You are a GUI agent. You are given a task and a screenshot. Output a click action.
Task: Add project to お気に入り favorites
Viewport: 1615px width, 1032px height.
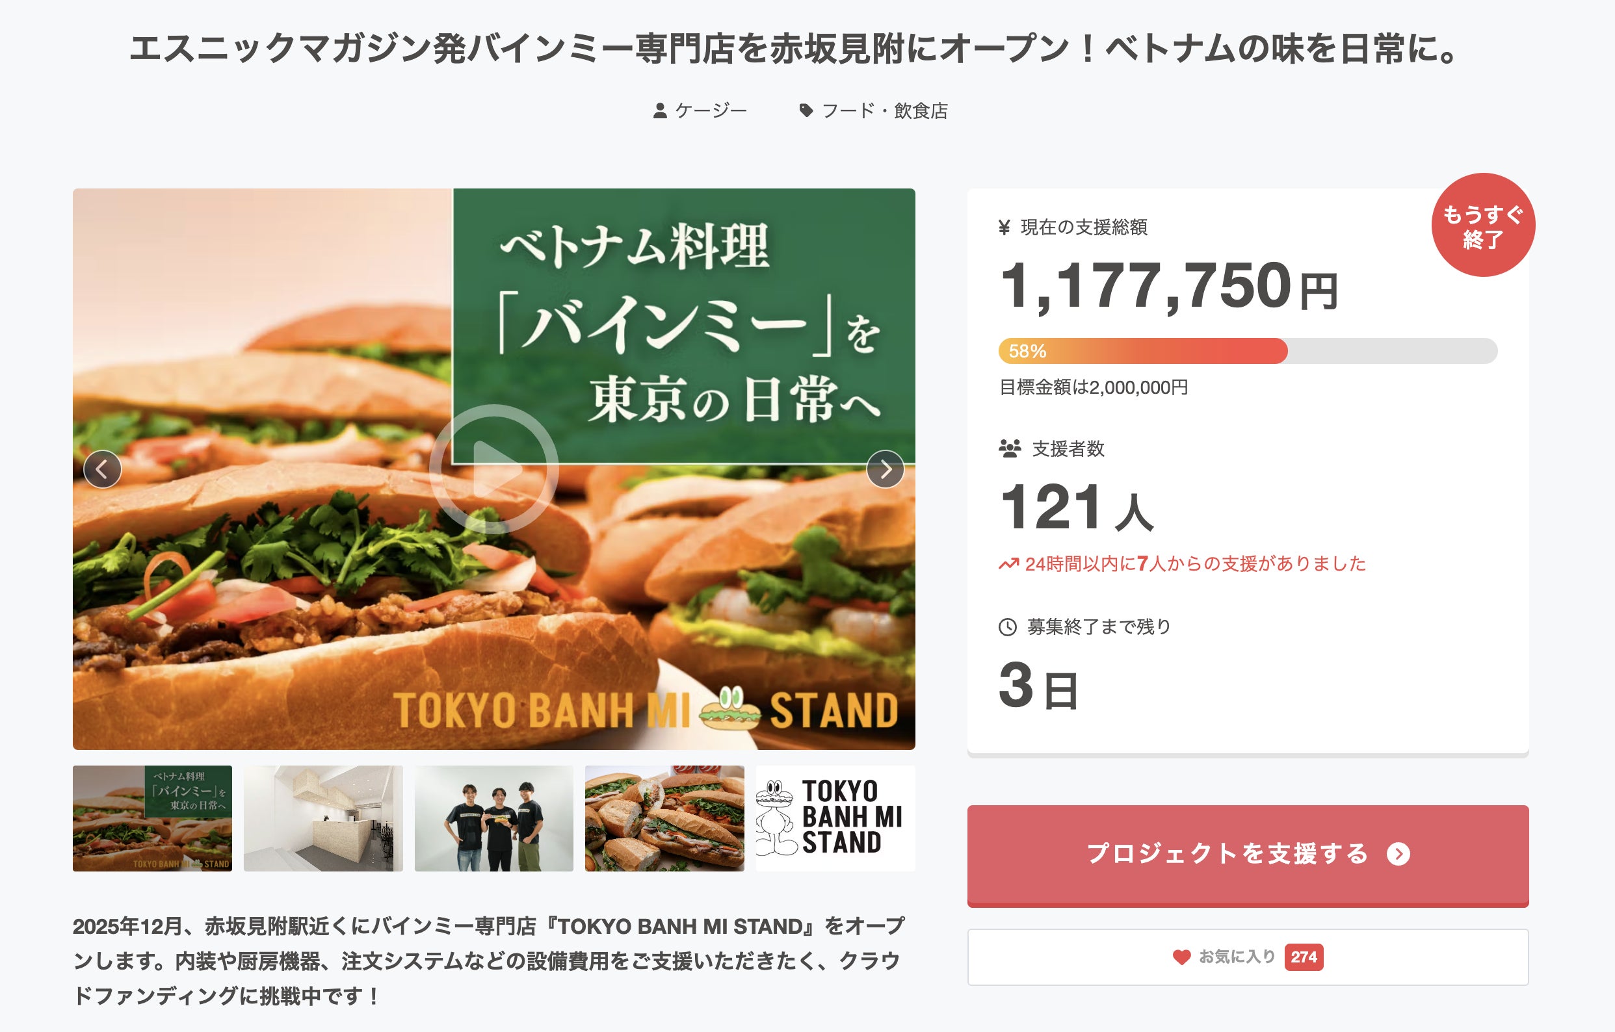coord(1247,957)
